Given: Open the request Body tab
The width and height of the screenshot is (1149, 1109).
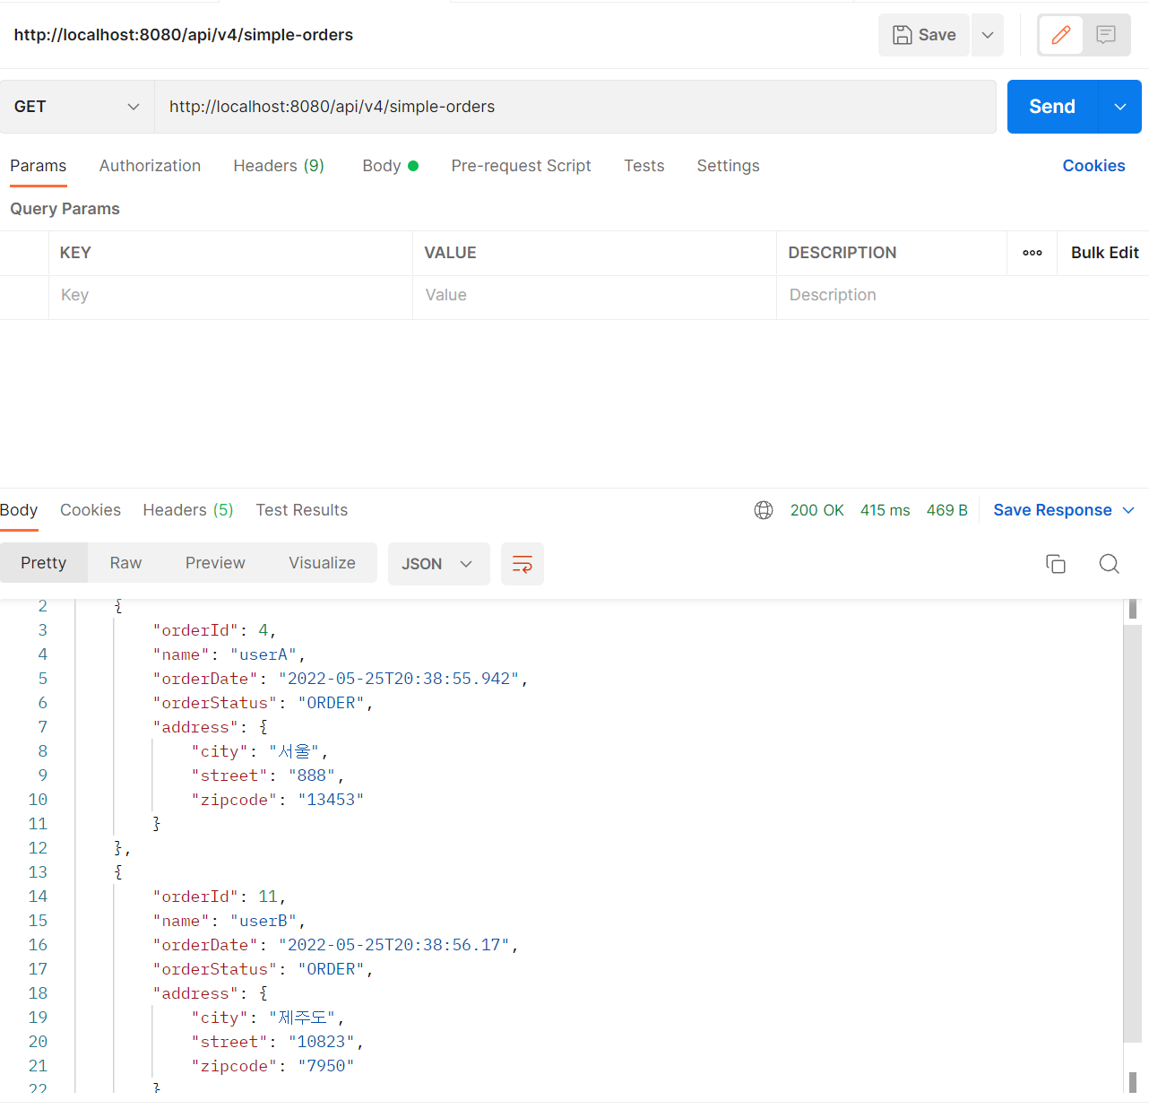Looking at the screenshot, I should [390, 166].
